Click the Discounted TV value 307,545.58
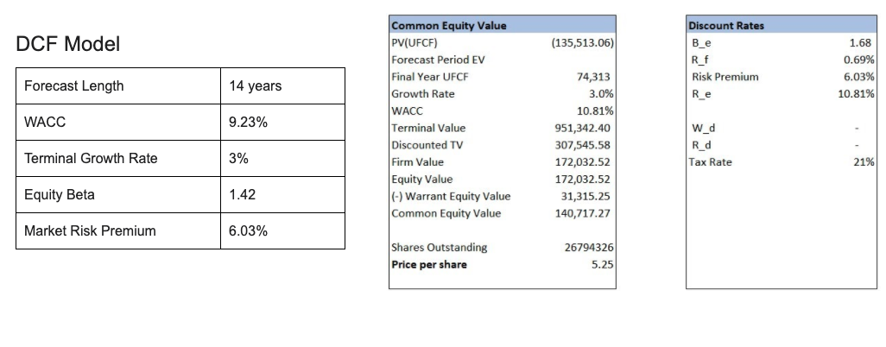Image resolution: width=886 pixels, height=347 pixels. pos(583,145)
